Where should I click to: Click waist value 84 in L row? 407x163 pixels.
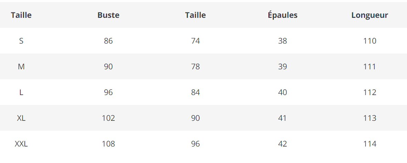[x=195, y=92]
